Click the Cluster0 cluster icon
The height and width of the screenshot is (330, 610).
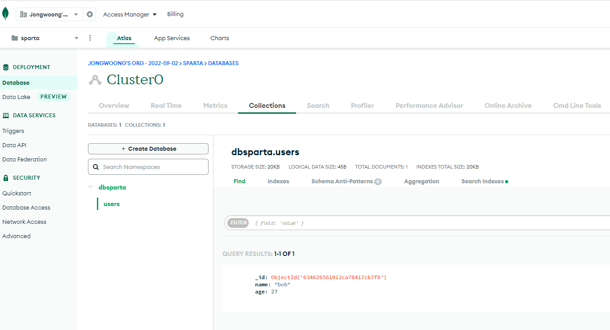pyautogui.click(x=95, y=80)
